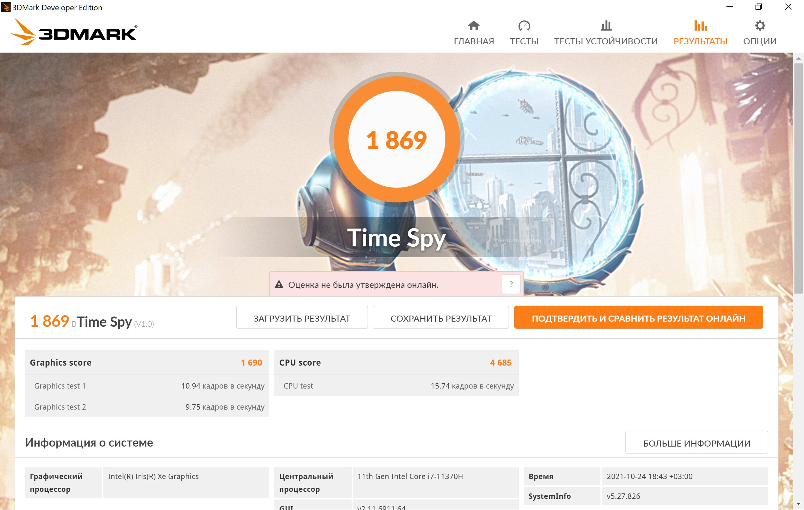Click the bar chart icon for stress tests
The image size is (804, 510).
[606, 25]
